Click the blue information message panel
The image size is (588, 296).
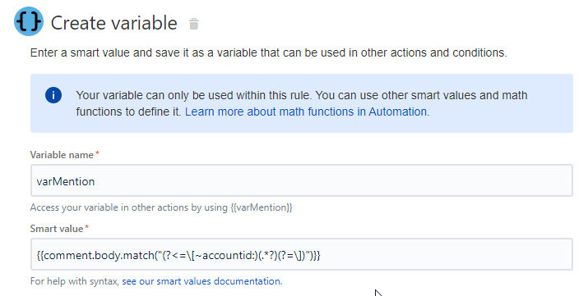tap(302, 103)
